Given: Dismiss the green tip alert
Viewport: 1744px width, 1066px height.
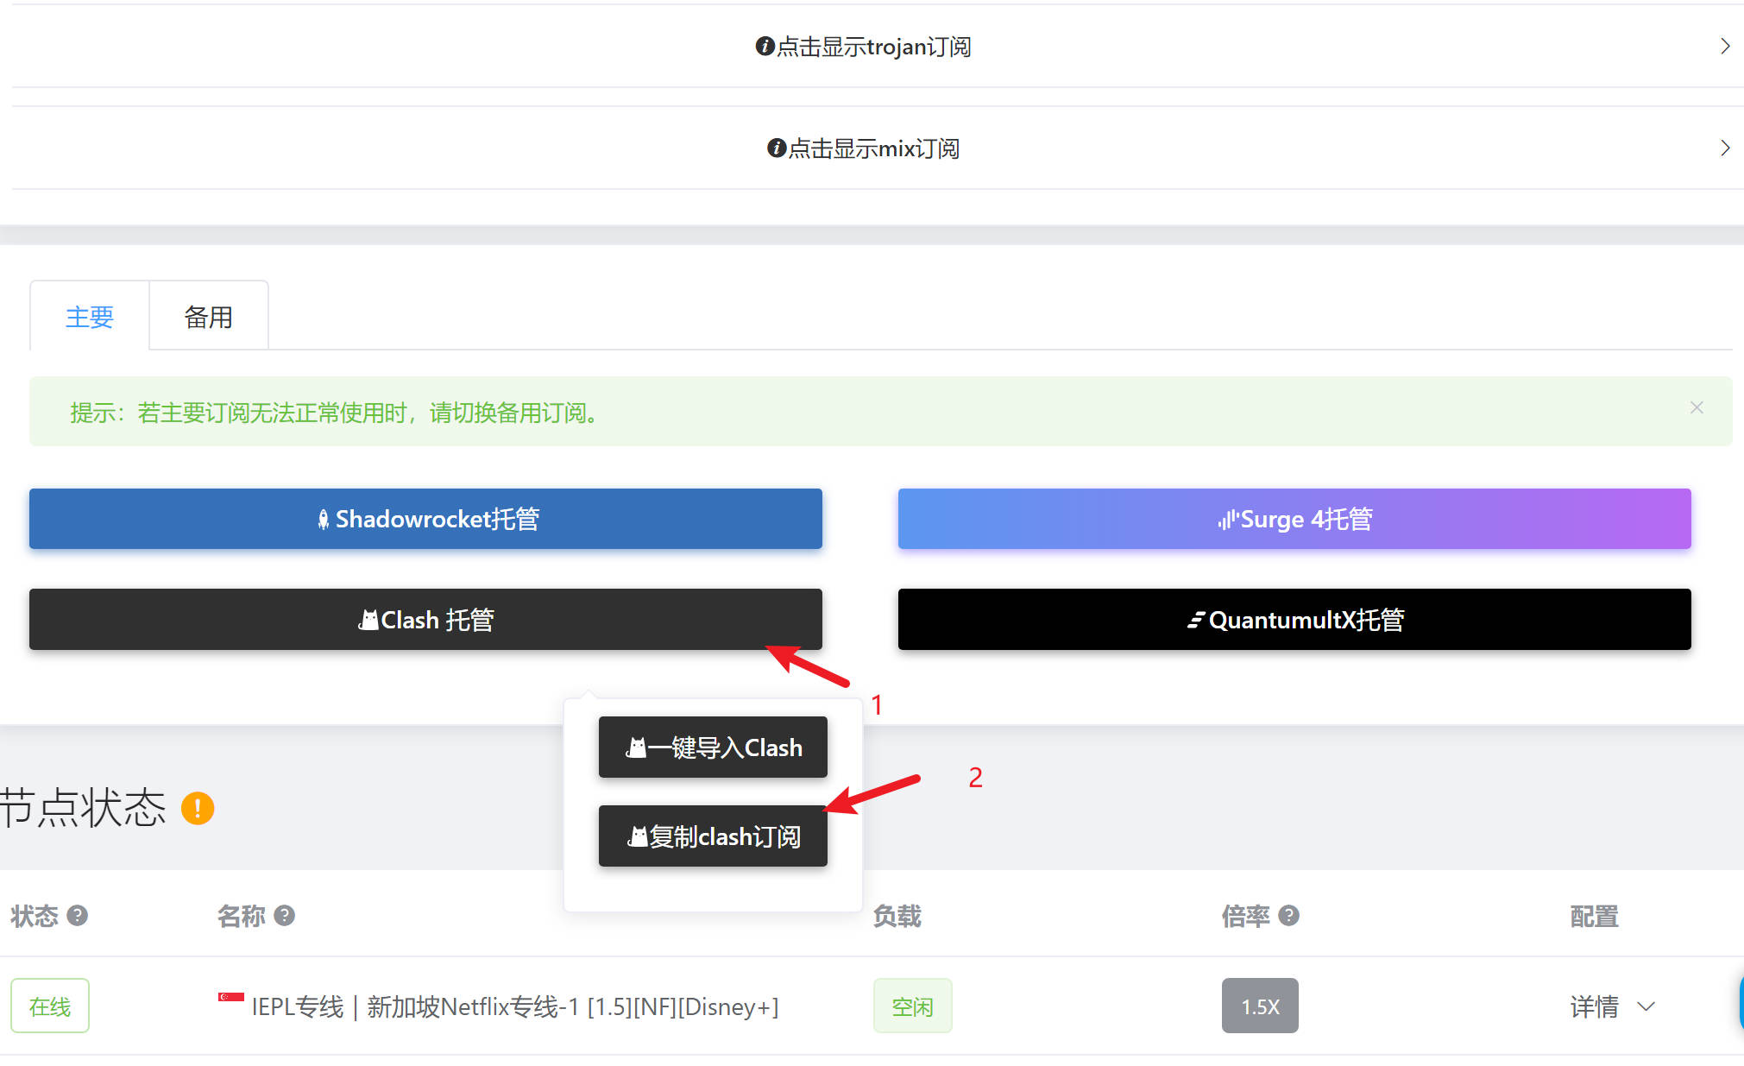Looking at the screenshot, I should (1697, 407).
